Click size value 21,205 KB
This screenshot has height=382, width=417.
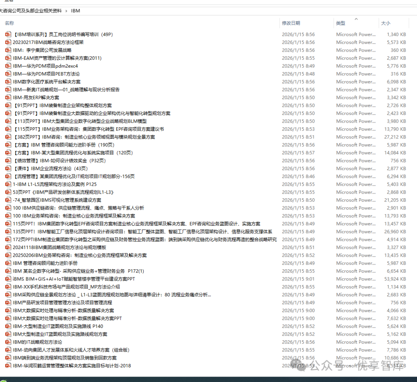(395, 200)
